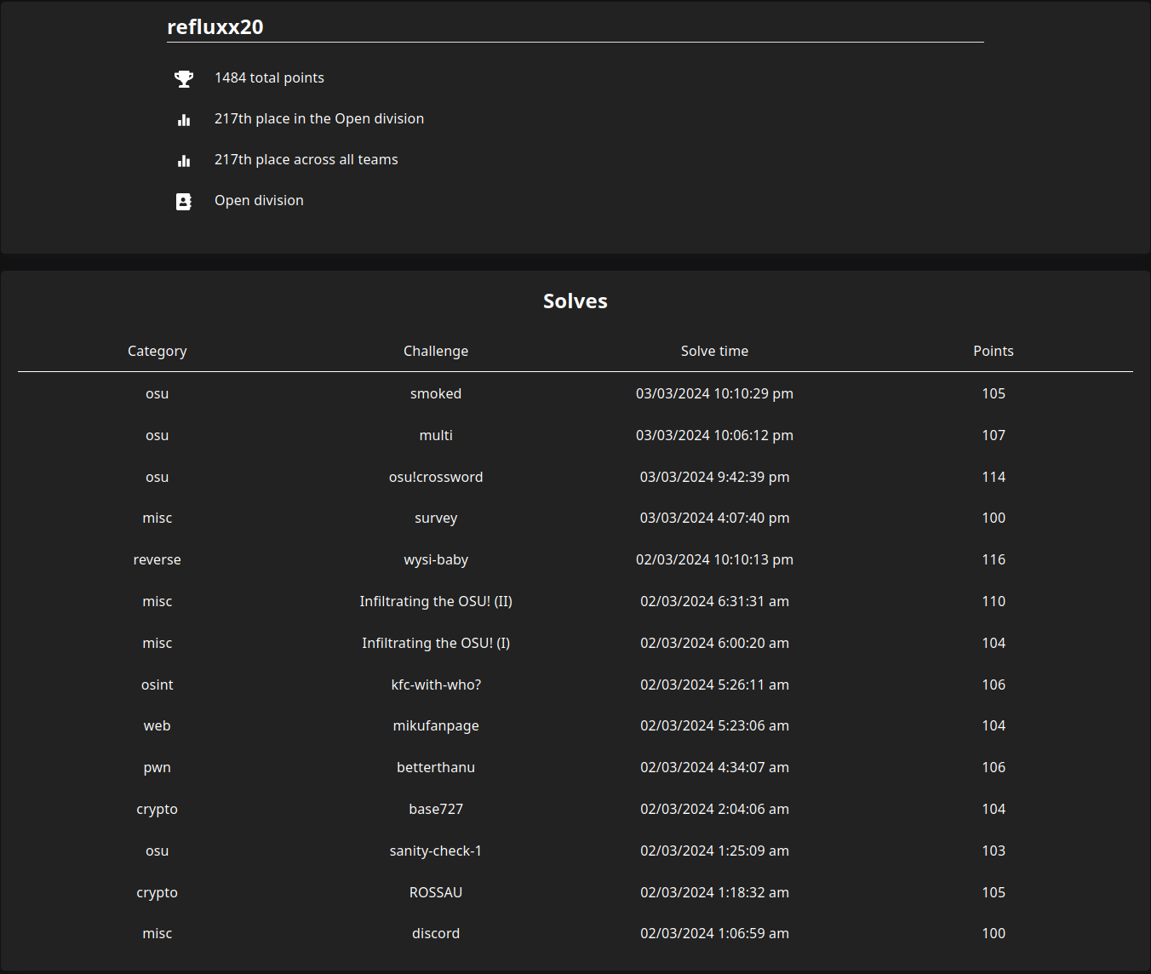The height and width of the screenshot is (974, 1151).
Task: Click the solve time 03/03/2024 10:10:29 pm
Action: [x=715, y=393]
